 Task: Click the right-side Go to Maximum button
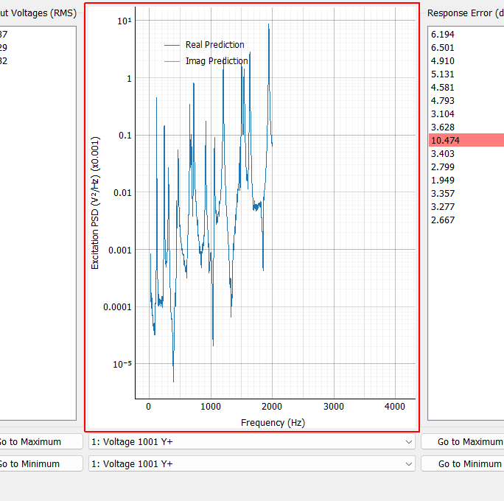463,442
